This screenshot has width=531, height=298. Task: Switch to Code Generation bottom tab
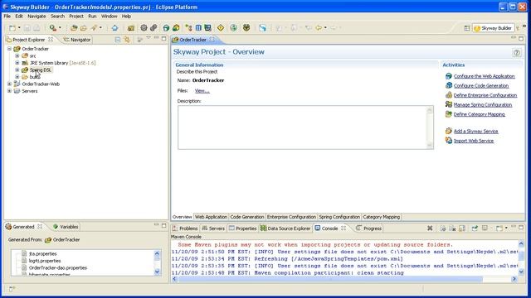point(247,217)
